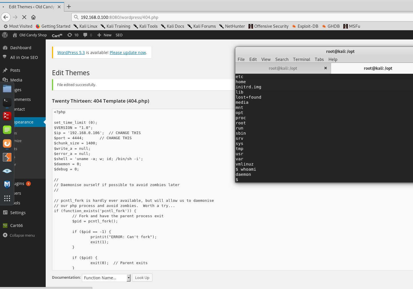Open the New content menu
The image size is (413, 289).
tap(104, 35)
